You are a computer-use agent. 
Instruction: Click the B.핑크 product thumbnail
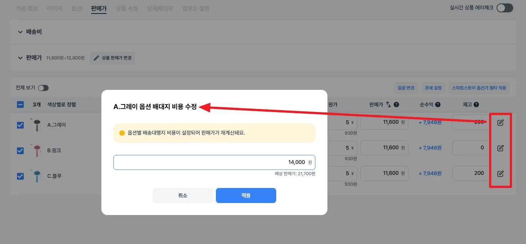tap(37, 150)
